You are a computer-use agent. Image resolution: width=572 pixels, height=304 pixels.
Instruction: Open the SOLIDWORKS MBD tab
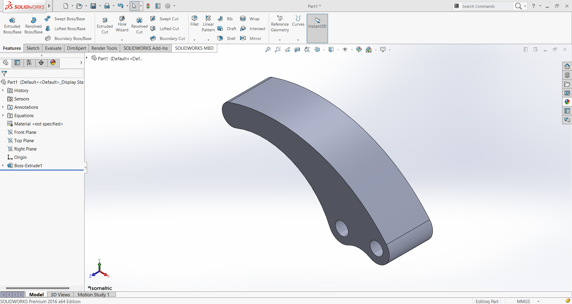(x=194, y=48)
